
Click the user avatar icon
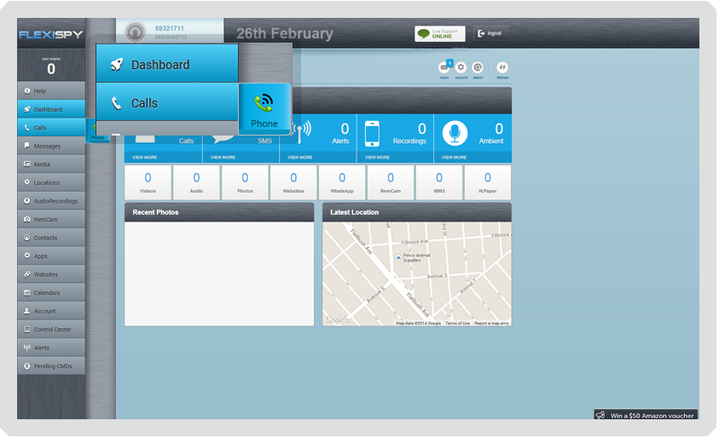[x=135, y=32]
